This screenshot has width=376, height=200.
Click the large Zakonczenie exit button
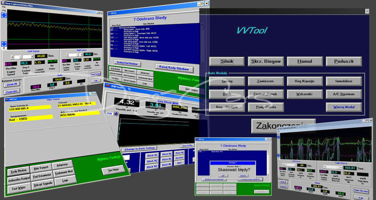283,126
